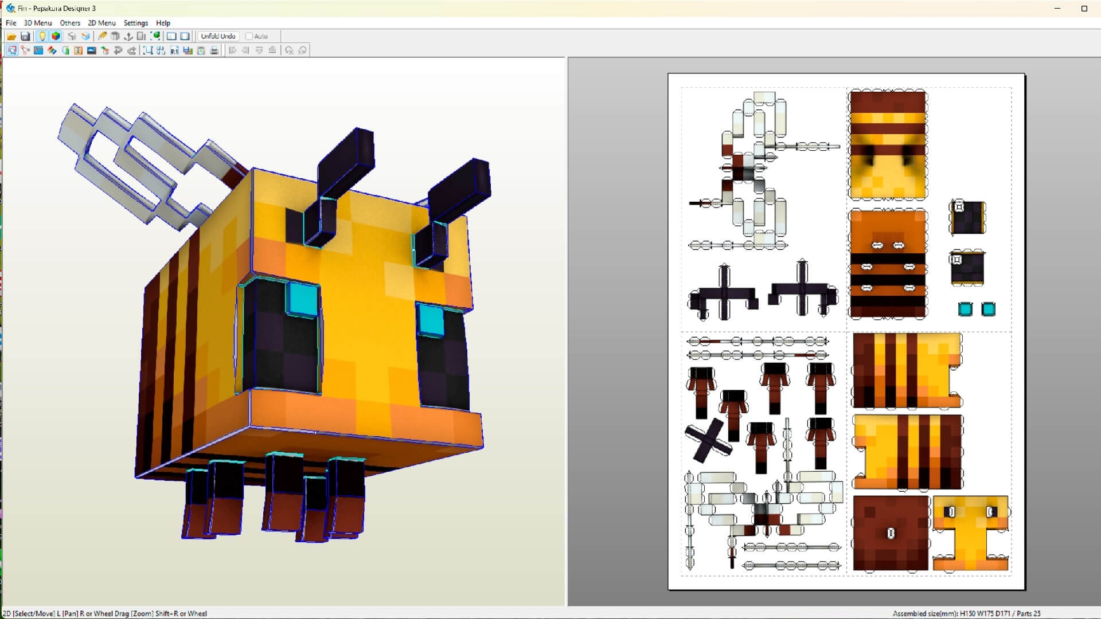Click the page number P.1 icon
This screenshot has width=1101, height=619.
point(174,50)
